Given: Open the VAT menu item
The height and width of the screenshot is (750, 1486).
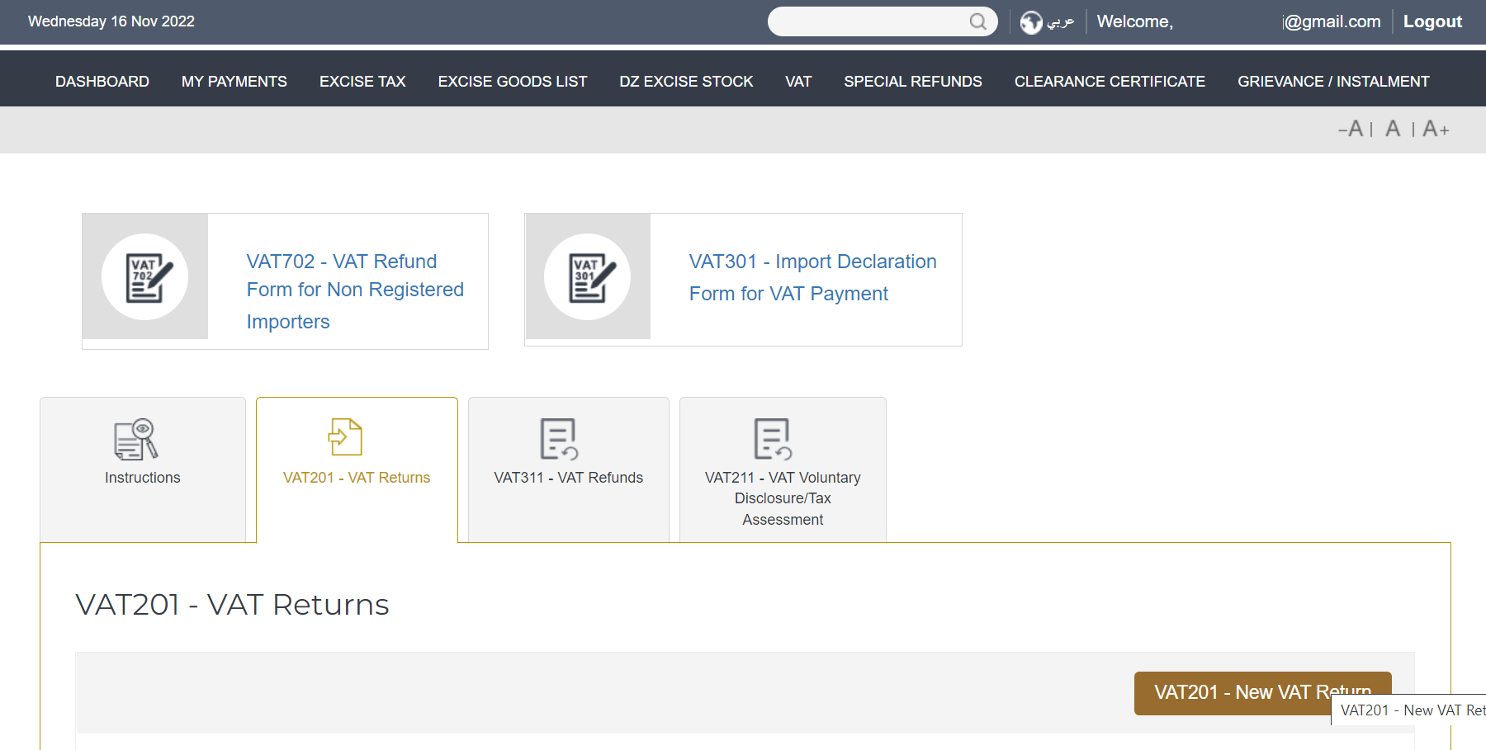Looking at the screenshot, I should tap(797, 80).
